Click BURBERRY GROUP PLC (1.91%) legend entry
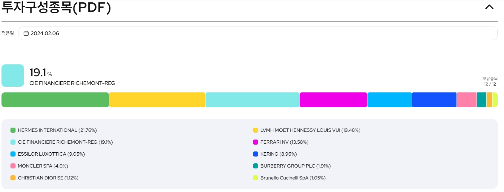This screenshot has width=504, height=192. coord(292,166)
